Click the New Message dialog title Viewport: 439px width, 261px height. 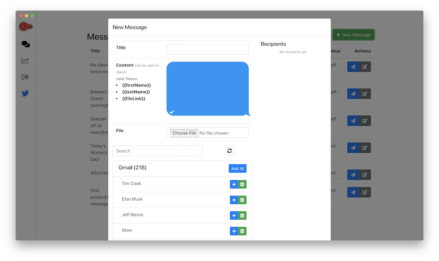click(x=129, y=27)
